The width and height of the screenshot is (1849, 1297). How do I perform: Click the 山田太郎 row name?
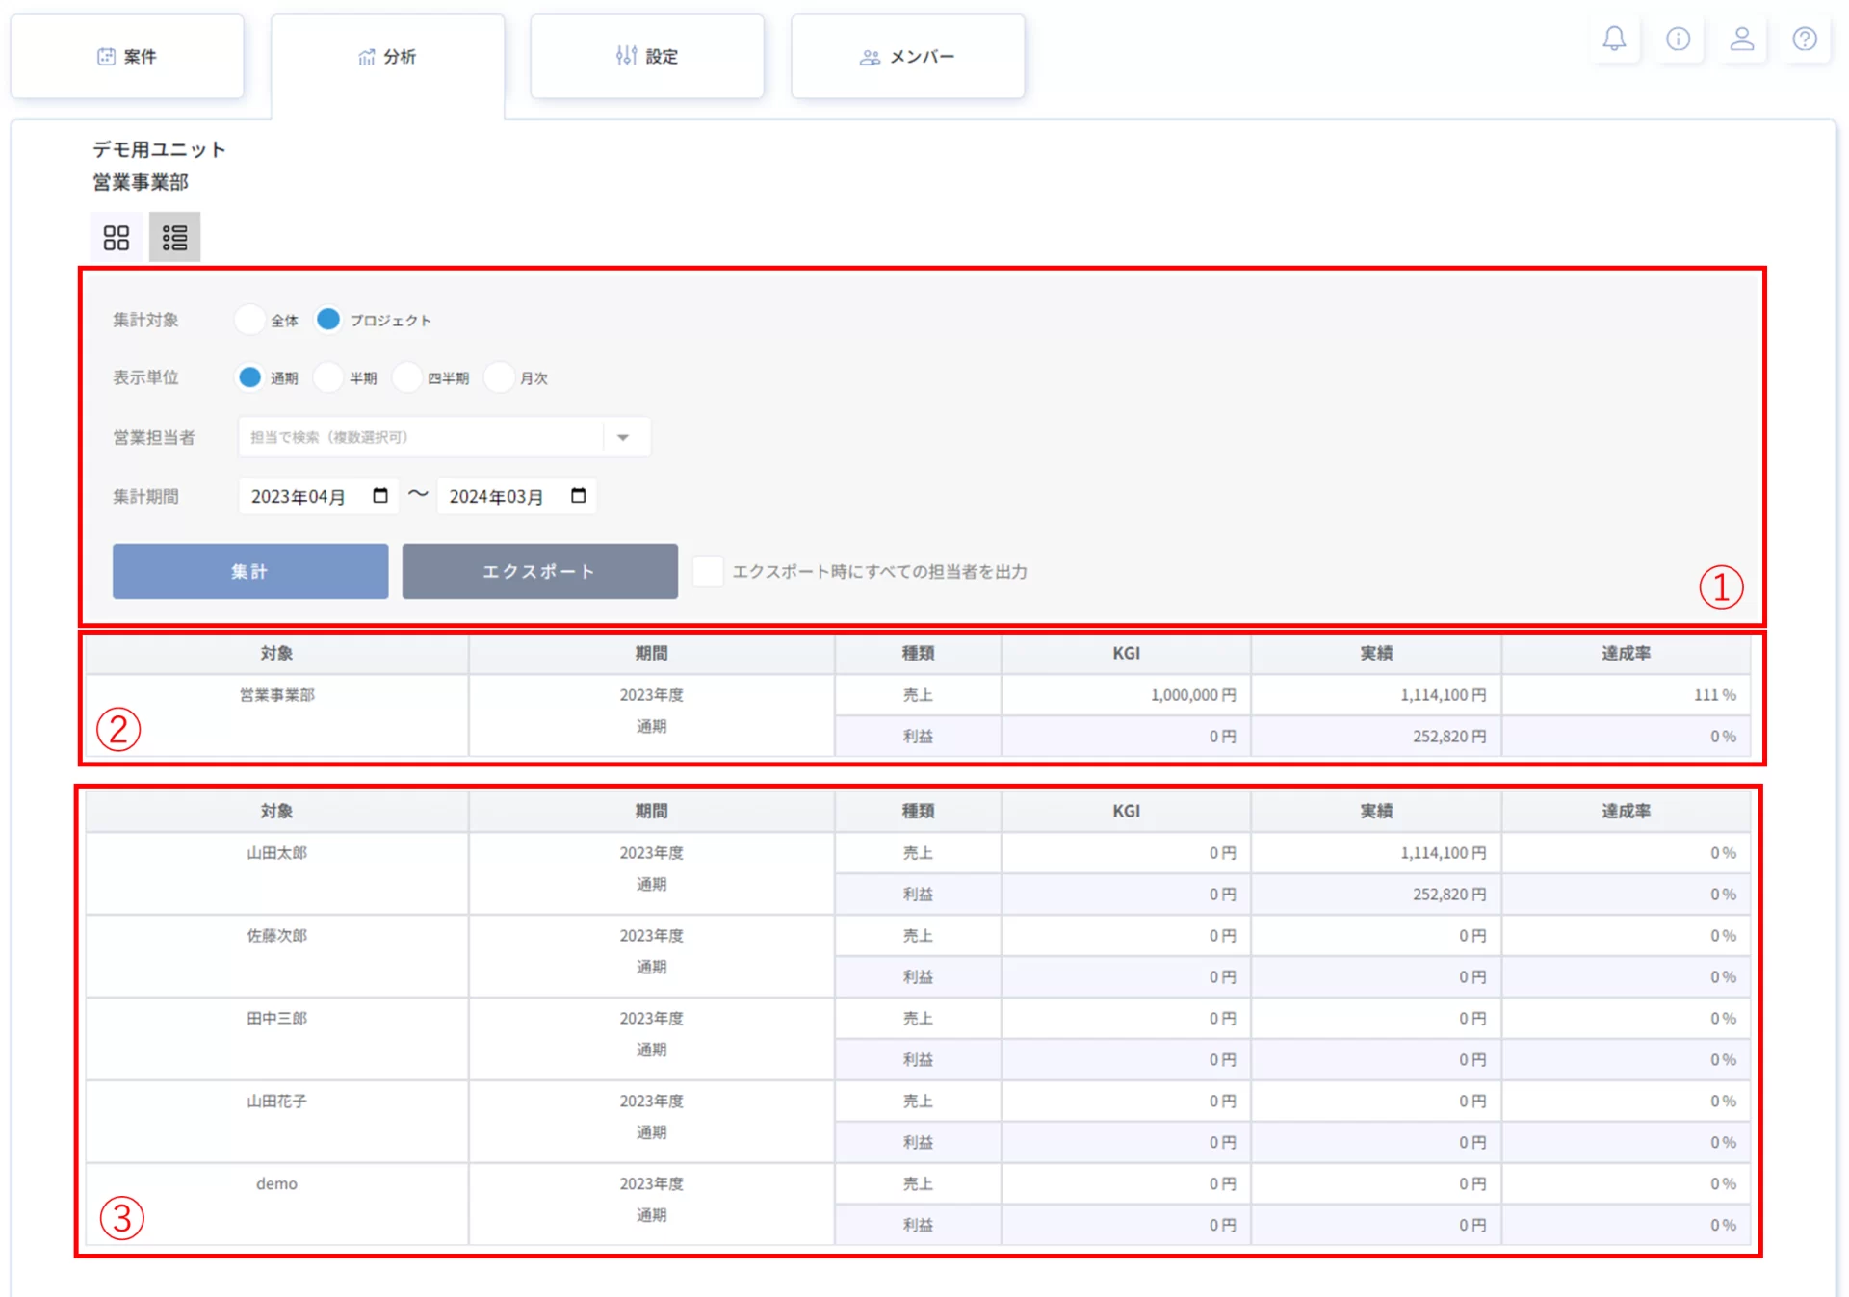coord(277,853)
